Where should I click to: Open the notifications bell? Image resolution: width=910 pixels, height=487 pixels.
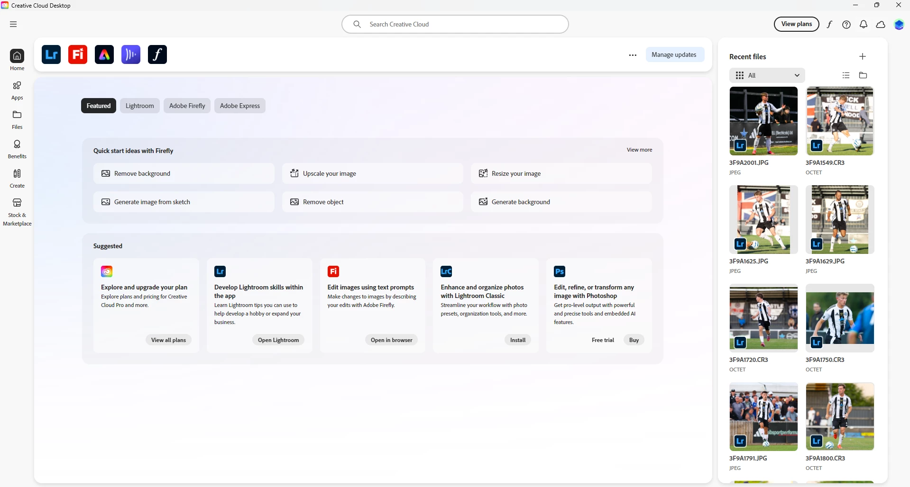pyautogui.click(x=864, y=25)
